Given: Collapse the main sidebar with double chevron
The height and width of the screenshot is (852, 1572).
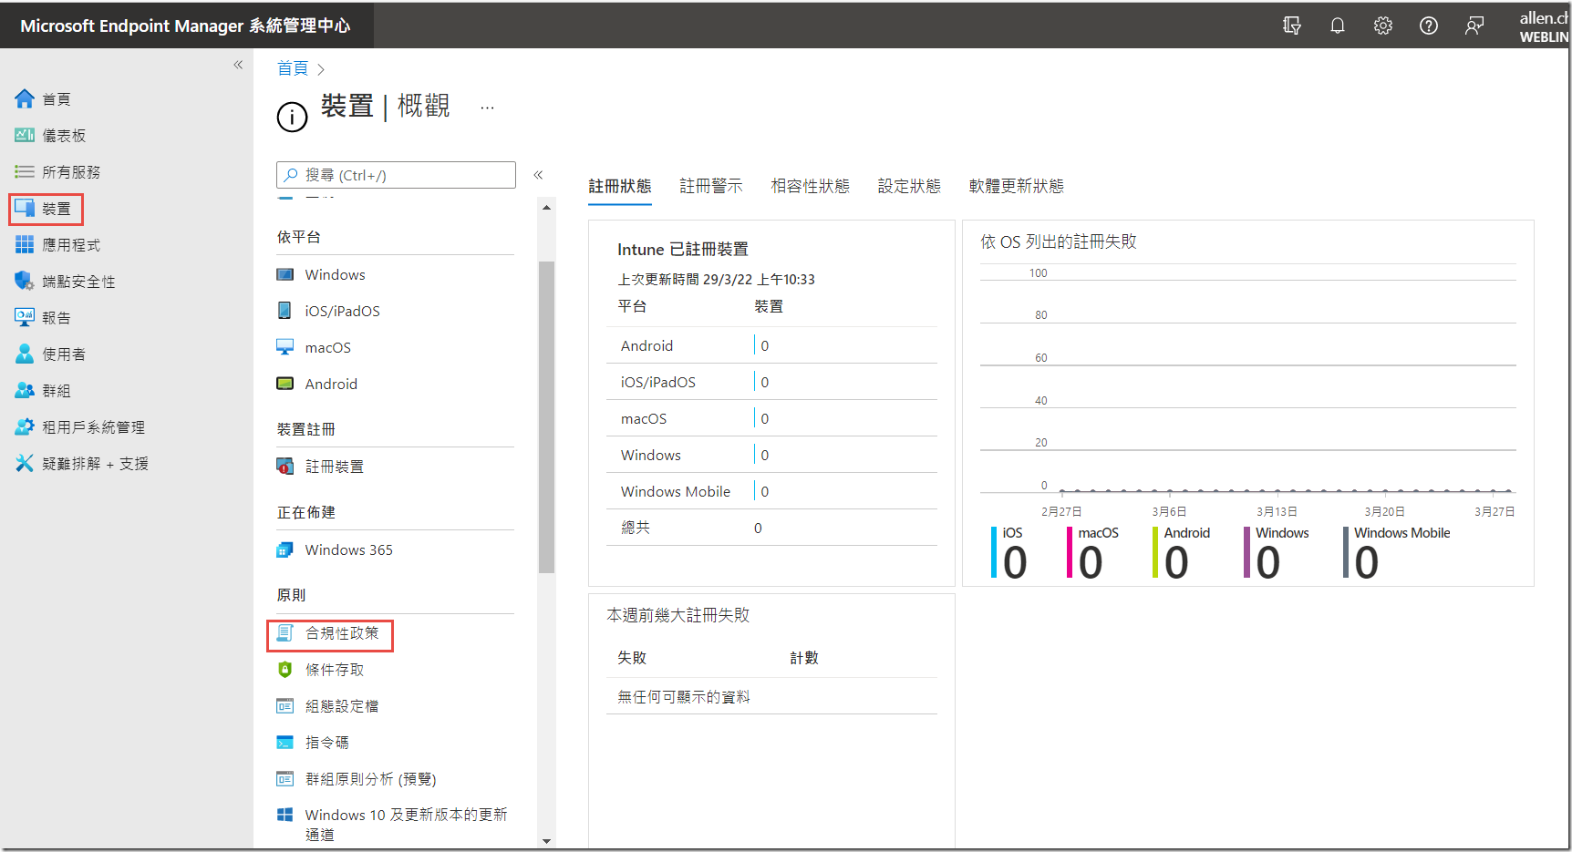Looking at the screenshot, I should point(238,65).
